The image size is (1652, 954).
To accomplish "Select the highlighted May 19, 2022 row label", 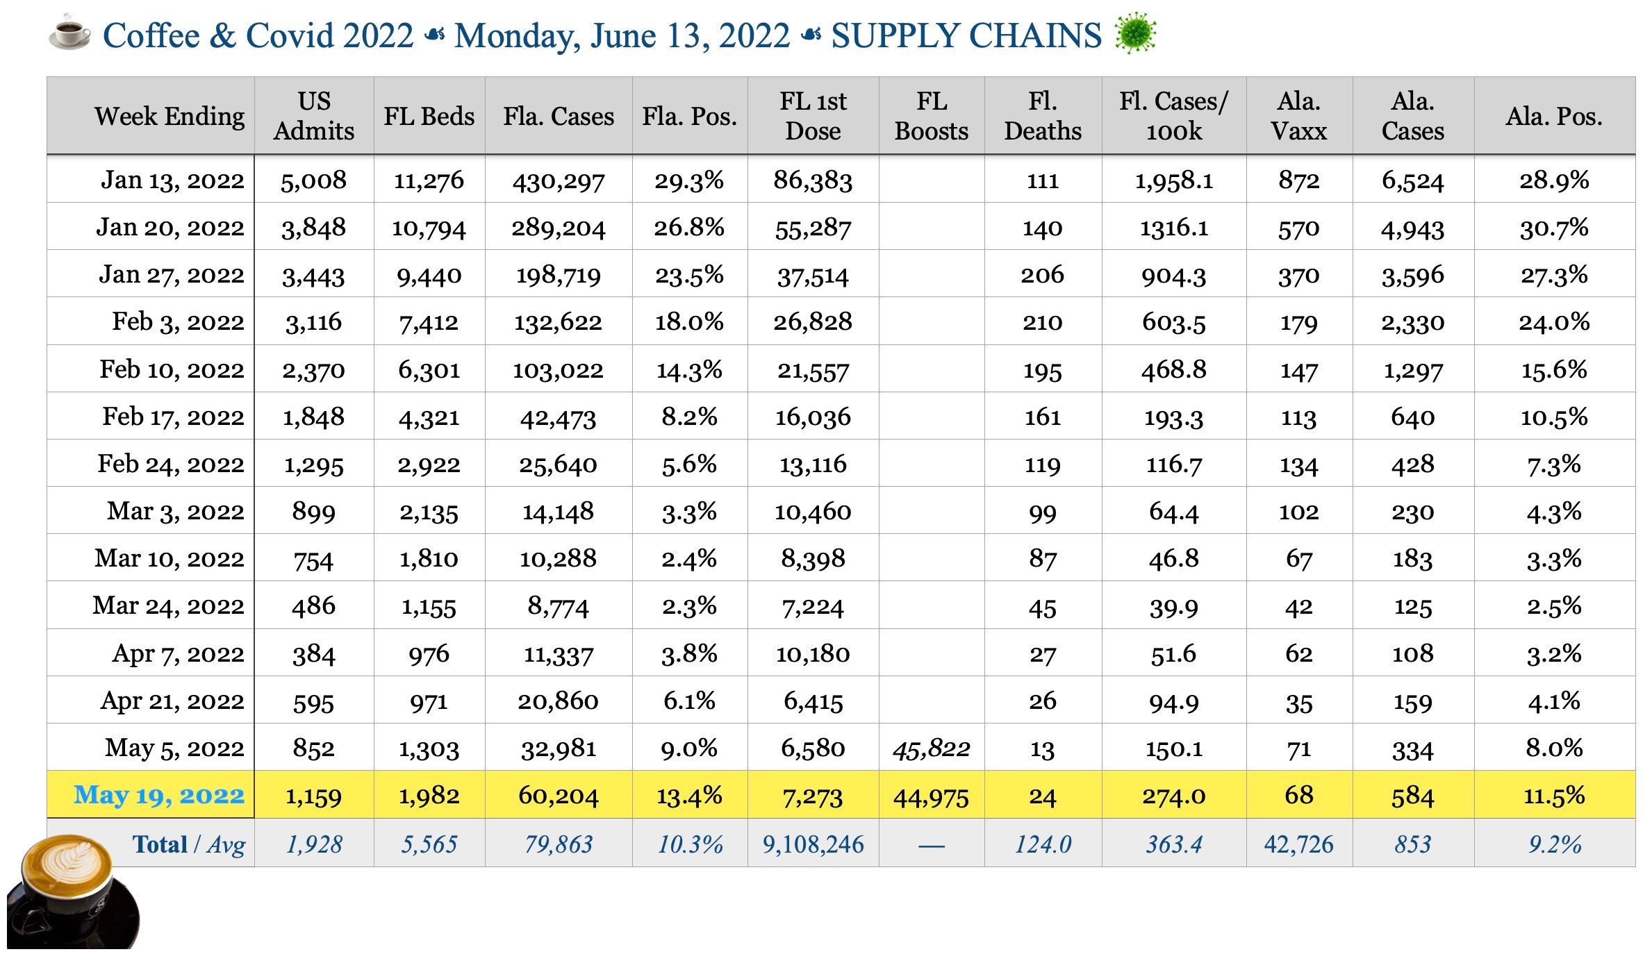I will coord(159,795).
